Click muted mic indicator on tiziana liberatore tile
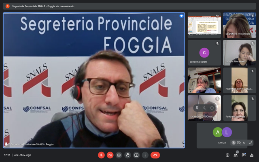259x162 pixels. (x=253, y=43)
